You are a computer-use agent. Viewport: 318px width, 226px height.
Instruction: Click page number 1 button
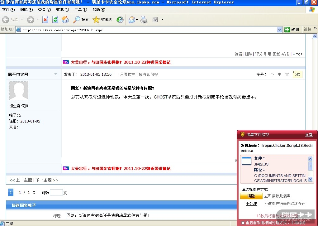[x=11, y=192]
